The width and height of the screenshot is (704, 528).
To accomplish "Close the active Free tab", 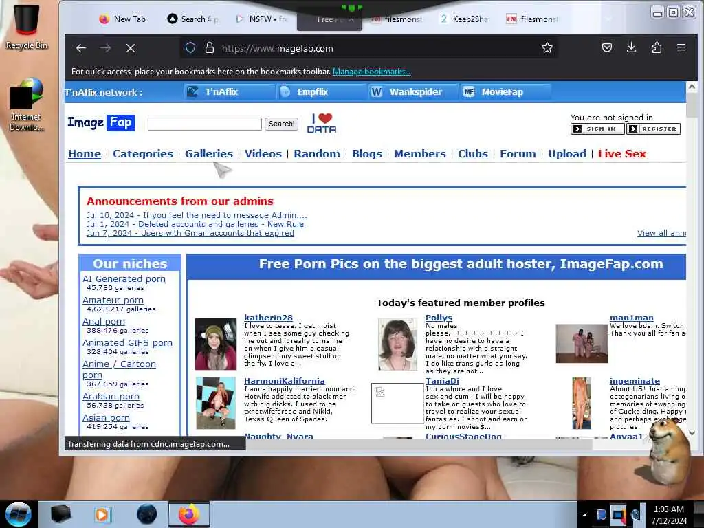I will click(351, 19).
